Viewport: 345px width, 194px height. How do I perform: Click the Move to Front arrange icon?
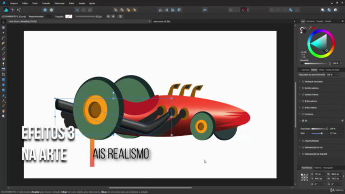[135, 10]
